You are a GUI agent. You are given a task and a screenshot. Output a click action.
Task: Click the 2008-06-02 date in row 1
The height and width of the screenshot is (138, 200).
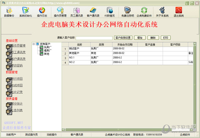(x=125, y=49)
